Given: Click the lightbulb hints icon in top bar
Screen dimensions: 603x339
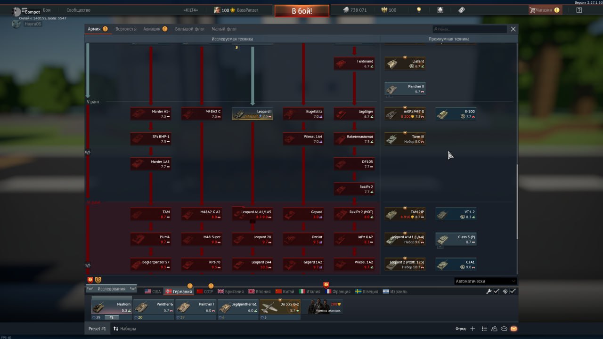Looking at the screenshot, I should pos(419,10).
